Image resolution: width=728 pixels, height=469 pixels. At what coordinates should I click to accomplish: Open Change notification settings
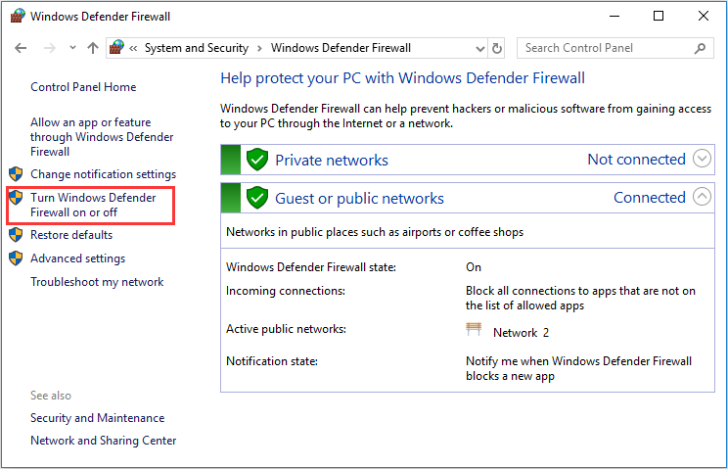pos(103,174)
